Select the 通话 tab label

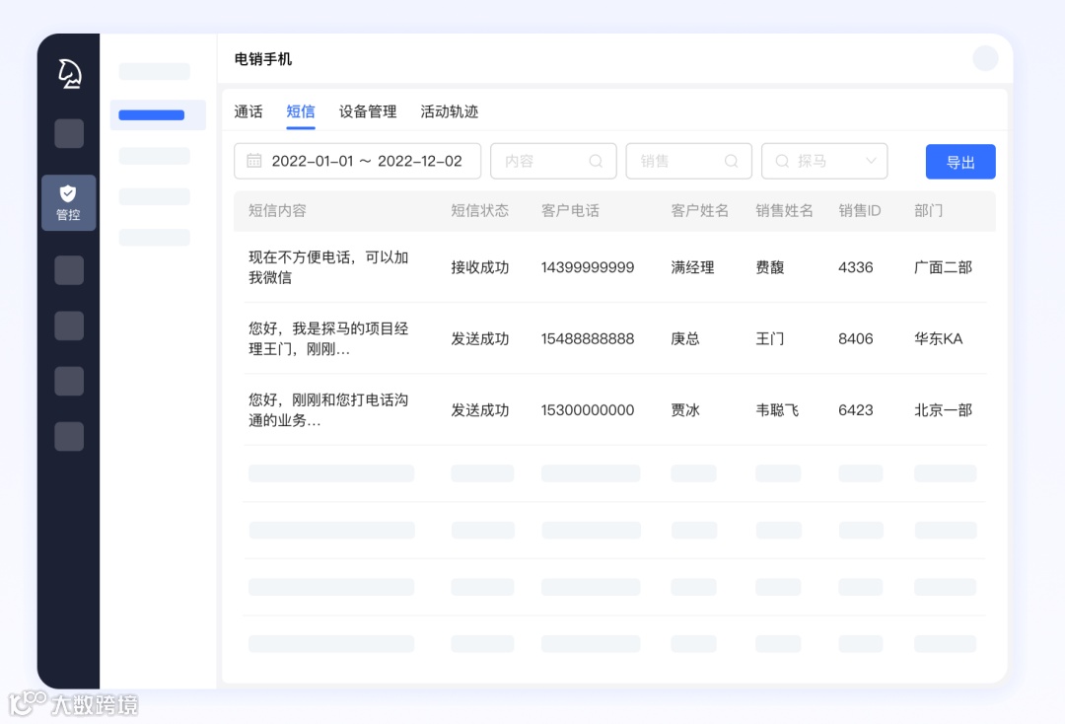click(248, 111)
